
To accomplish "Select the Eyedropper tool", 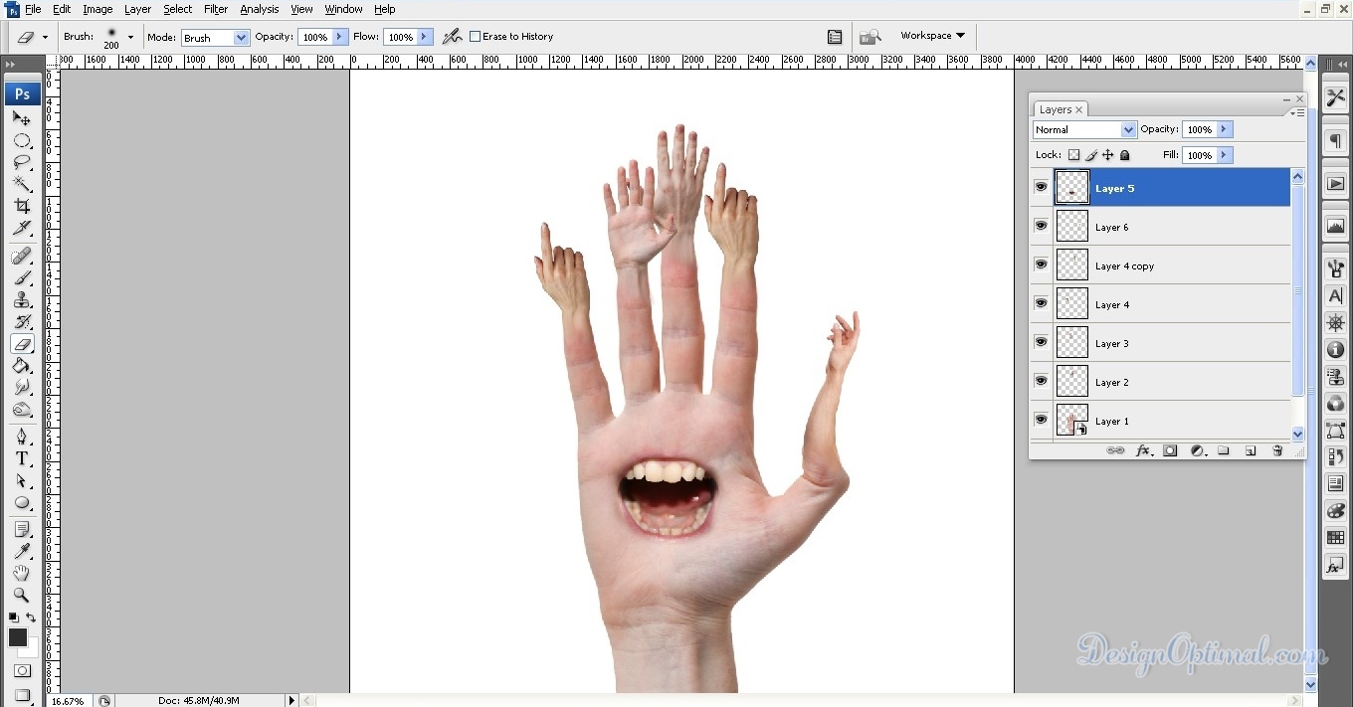I will (22, 552).
